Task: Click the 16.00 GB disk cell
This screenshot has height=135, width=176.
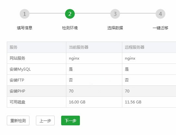Action: pos(94,102)
